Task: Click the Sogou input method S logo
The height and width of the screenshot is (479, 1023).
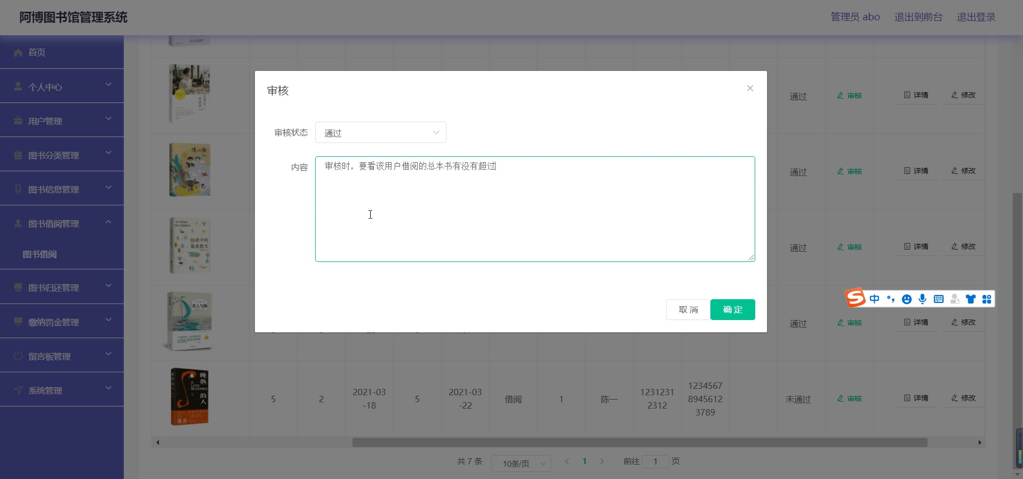Action: tap(856, 298)
